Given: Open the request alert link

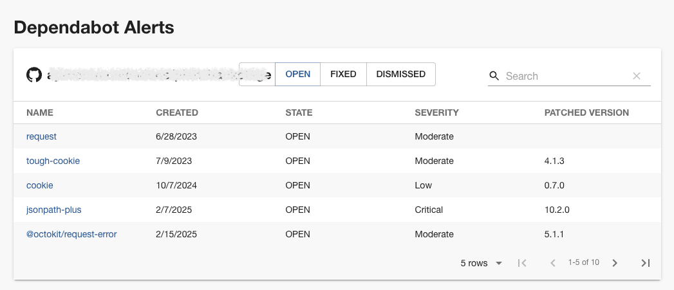Looking at the screenshot, I should click(41, 136).
